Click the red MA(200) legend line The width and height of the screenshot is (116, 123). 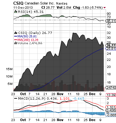coord(16,40)
